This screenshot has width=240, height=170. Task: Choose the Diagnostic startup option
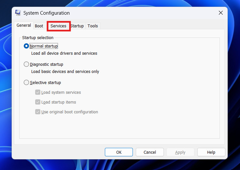click(26, 64)
